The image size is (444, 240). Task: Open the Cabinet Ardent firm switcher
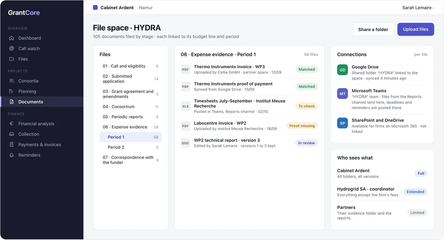click(x=123, y=8)
